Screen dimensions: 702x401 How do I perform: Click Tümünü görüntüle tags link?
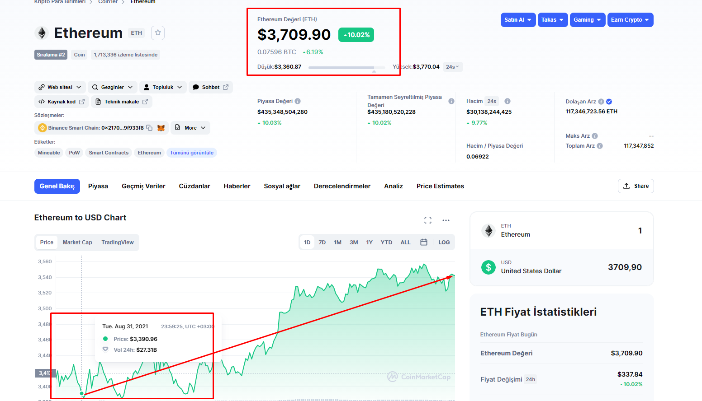192,153
